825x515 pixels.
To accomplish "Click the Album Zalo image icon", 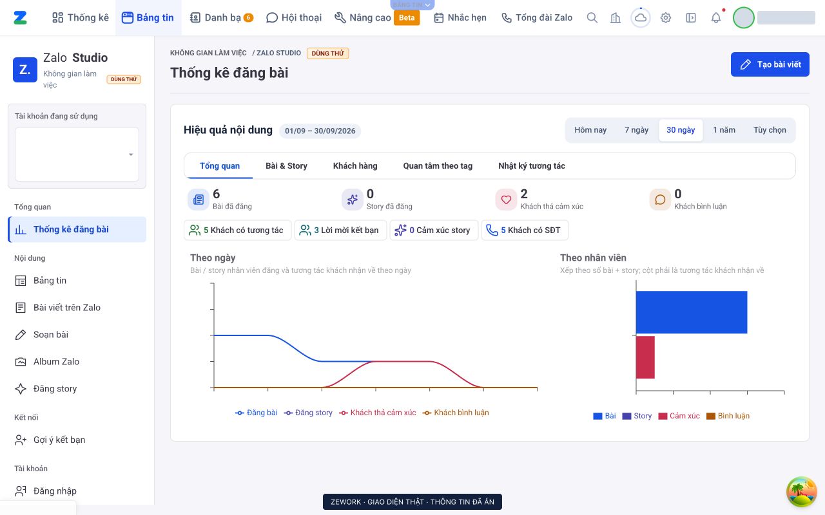I will click(21, 362).
